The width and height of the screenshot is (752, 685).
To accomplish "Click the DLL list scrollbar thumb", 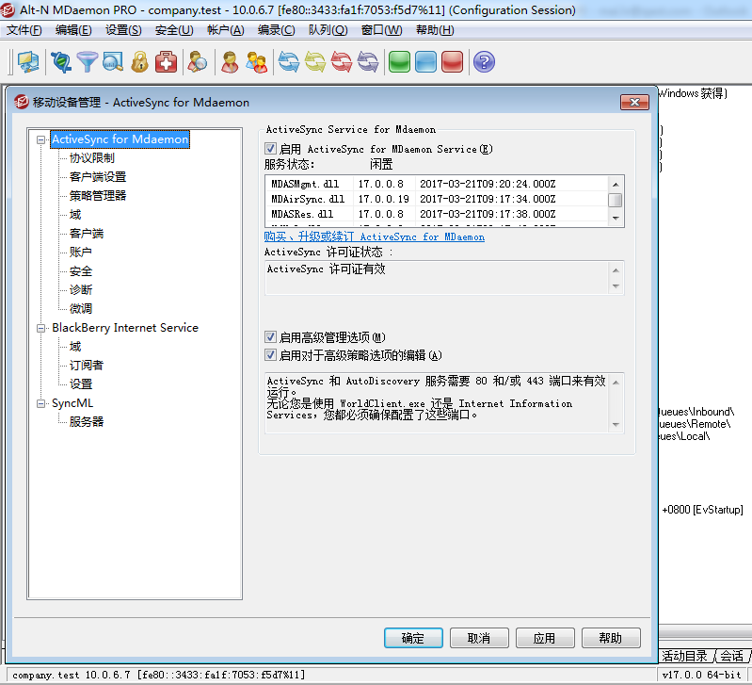I will pyautogui.click(x=615, y=200).
